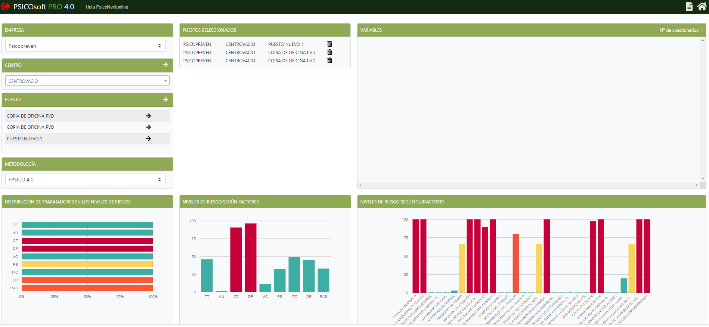Screen dimensions: 709x327
Task: Click the small teal bar in subfactores chart
Action: 624,286
